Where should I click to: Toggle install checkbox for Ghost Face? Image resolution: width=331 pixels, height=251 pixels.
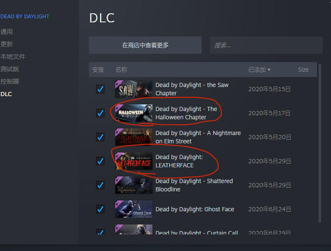coord(100,209)
